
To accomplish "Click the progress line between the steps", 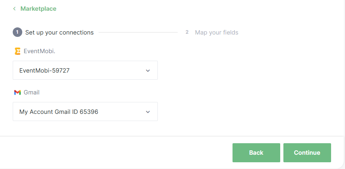I will point(138,33).
